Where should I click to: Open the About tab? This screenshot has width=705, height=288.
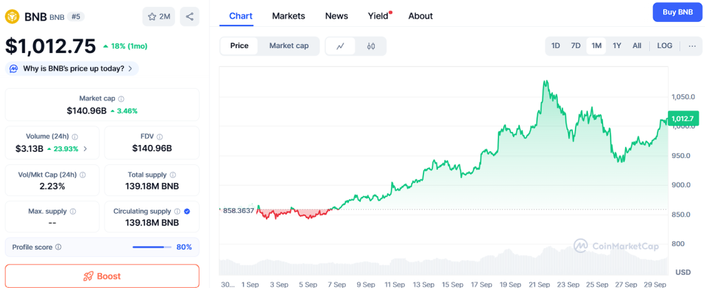[x=421, y=16]
